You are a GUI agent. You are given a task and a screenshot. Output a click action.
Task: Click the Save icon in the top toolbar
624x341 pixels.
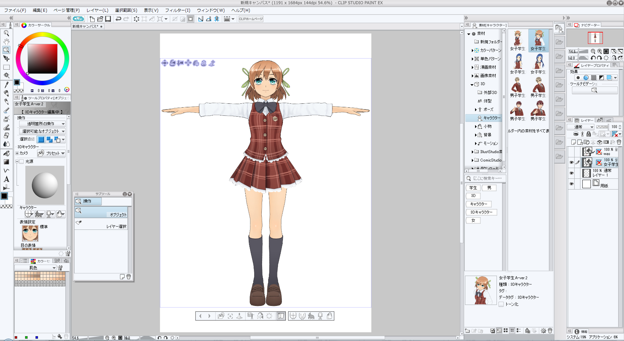(108, 19)
